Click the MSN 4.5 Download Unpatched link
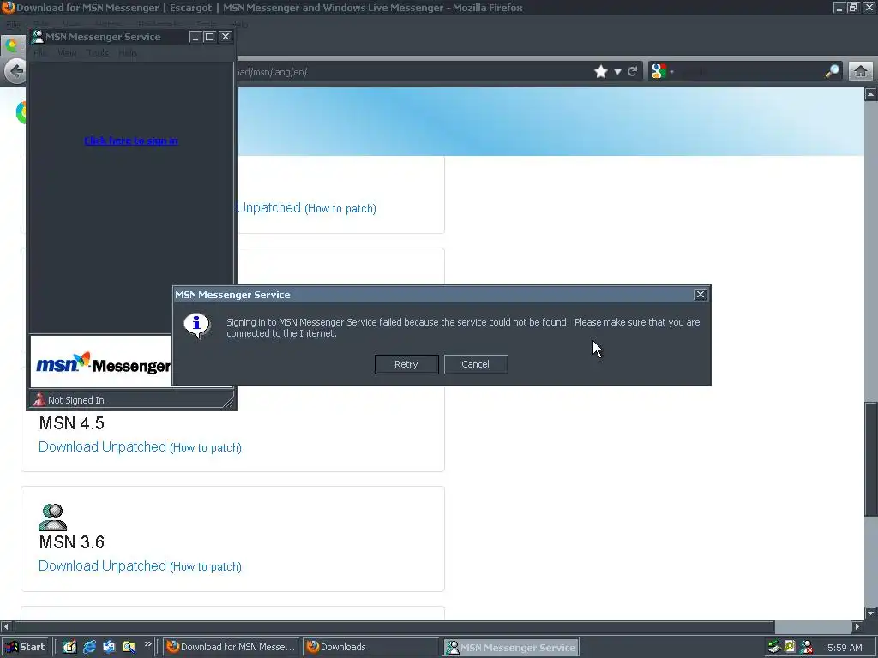 [103, 446]
